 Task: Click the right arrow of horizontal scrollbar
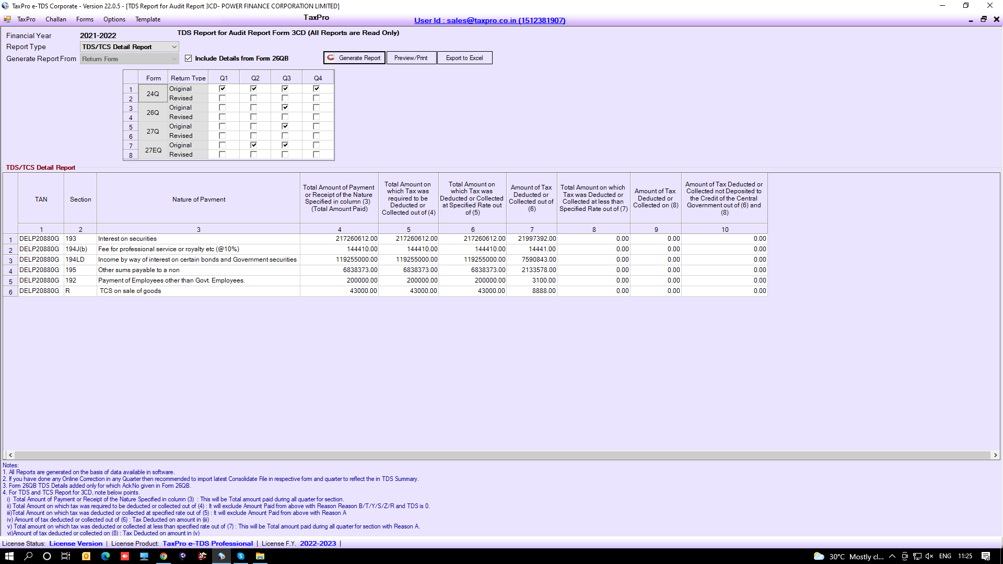995,455
